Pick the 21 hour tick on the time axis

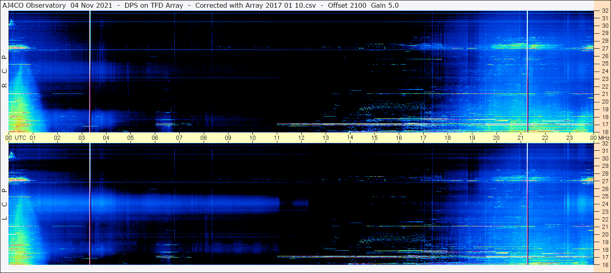coord(521,138)
